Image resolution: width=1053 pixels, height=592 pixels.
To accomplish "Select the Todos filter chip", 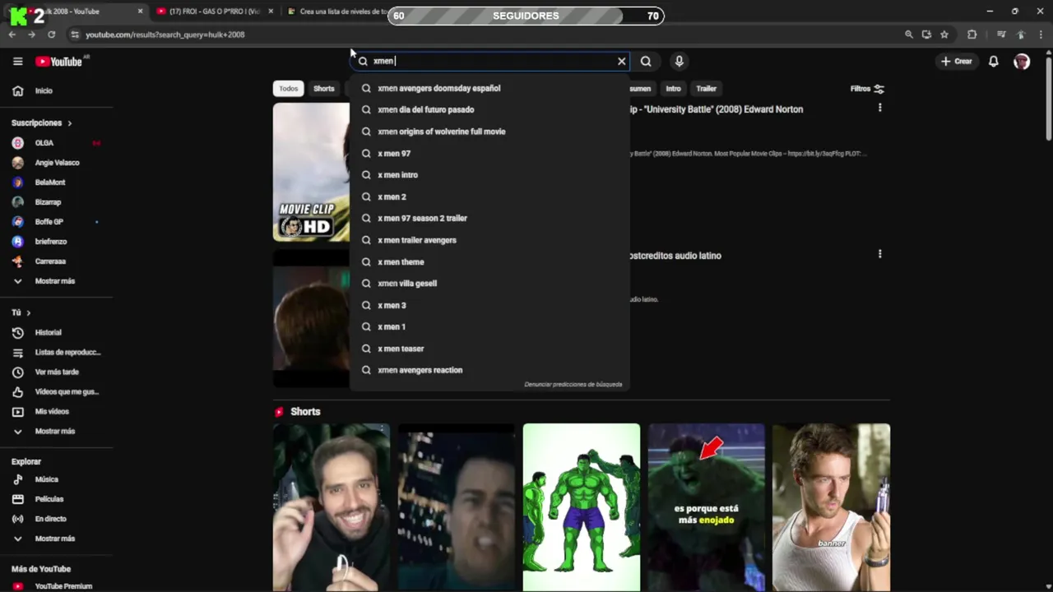I will pyautogui.click(x=288, y=89).
